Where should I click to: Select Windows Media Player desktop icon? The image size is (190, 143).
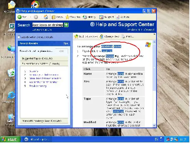click(35, 4)
